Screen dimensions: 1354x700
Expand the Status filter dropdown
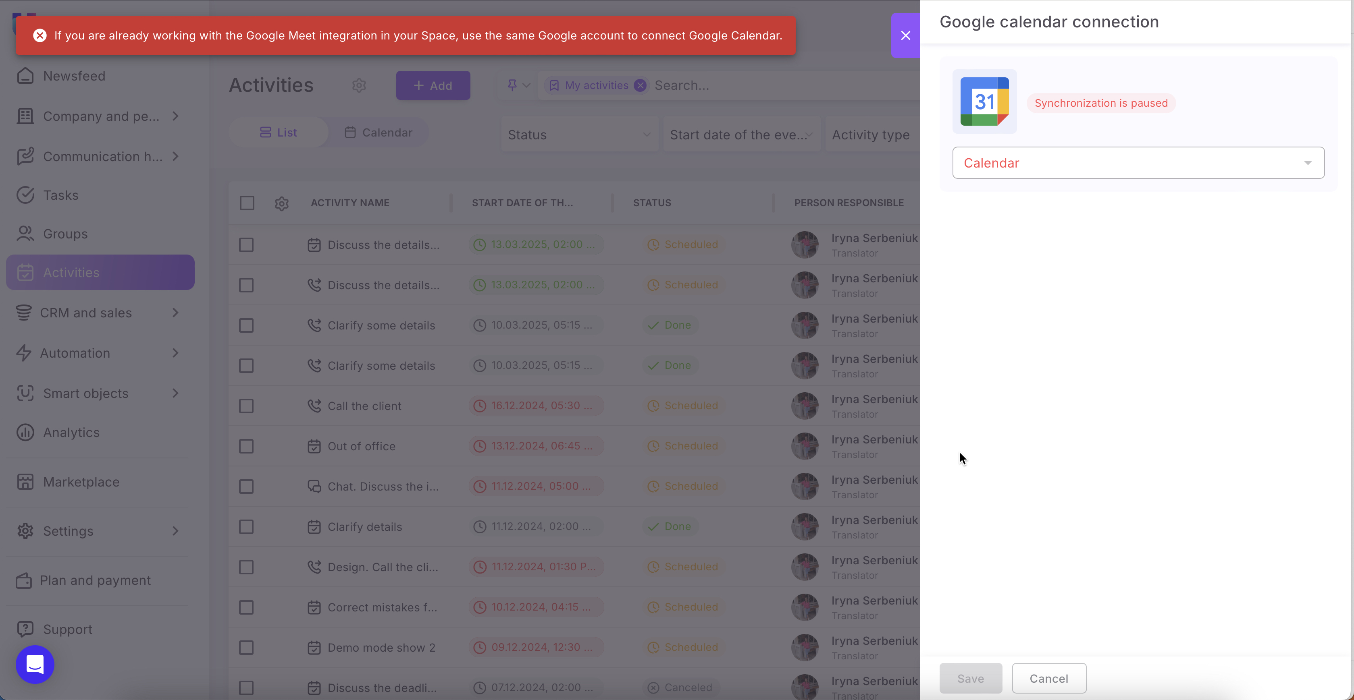(579, 135)
